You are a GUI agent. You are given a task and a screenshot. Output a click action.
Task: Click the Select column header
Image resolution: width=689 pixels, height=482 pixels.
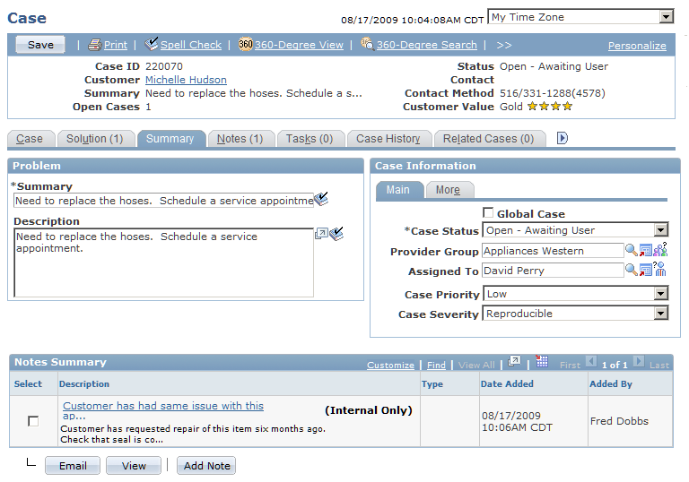click(28, 384)
